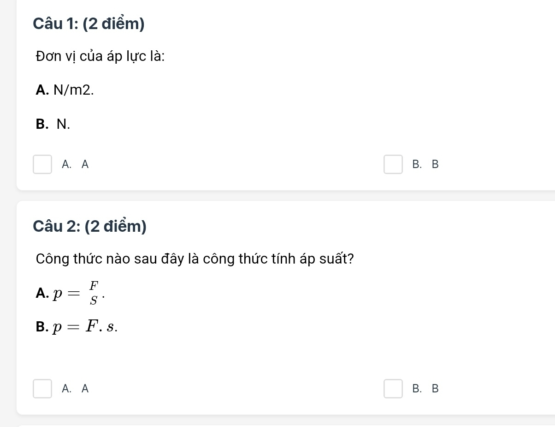Click the bold 'A.' before N/m2
555x427 pixels.
(x=43, y=90)
